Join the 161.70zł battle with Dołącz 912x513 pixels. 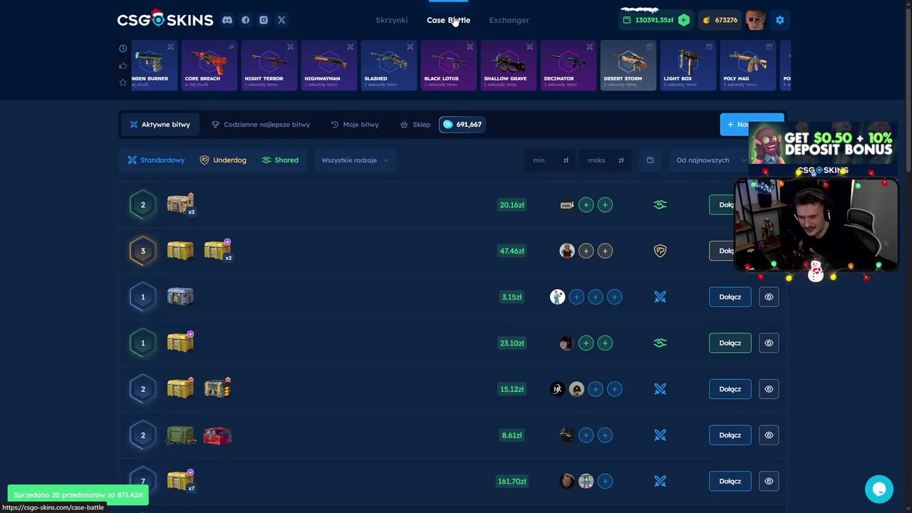coord(730,481)
